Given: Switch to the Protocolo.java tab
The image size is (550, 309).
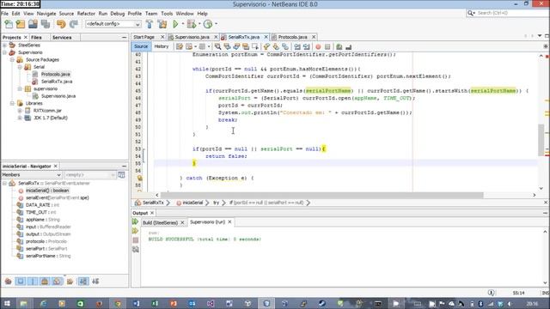Looking at the screenshot, I should [x=292, y=37].
